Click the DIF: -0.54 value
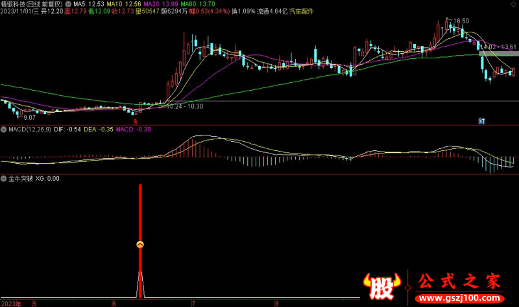This screenshot has width=519, height=307. coord(67,130)
